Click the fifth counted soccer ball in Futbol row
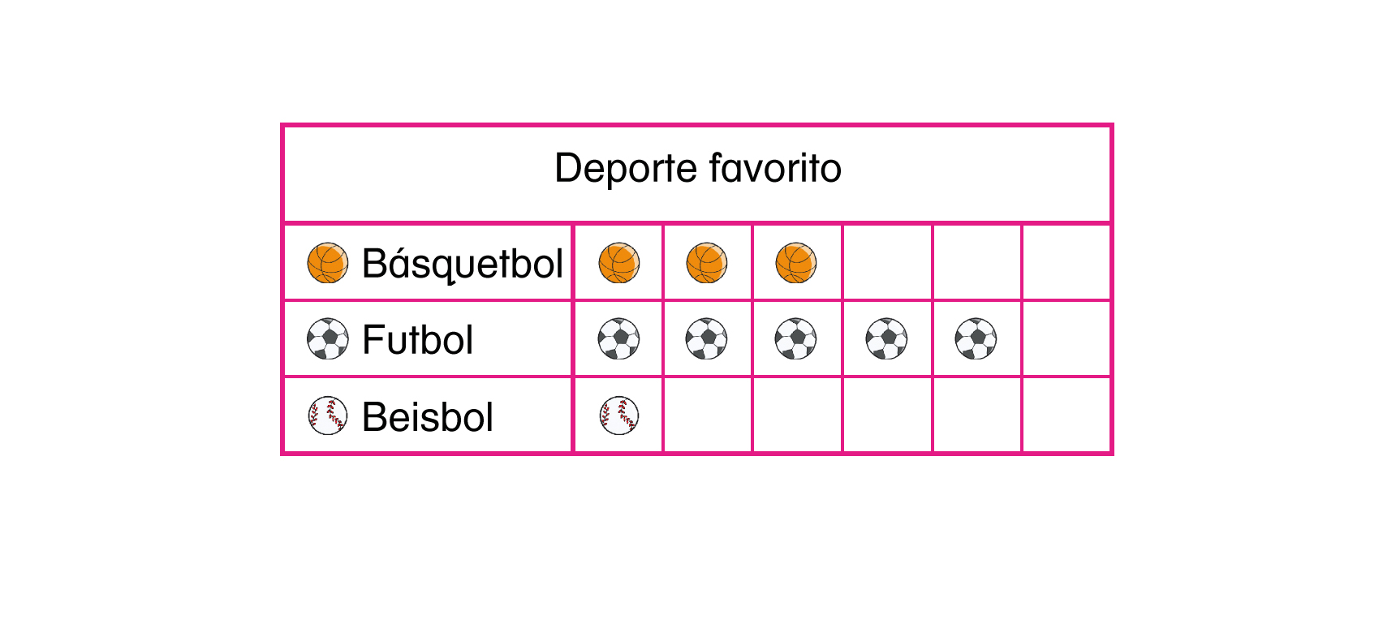Image resolution: width=1396 pixels, height=633 pixels. tap(976, 339)
